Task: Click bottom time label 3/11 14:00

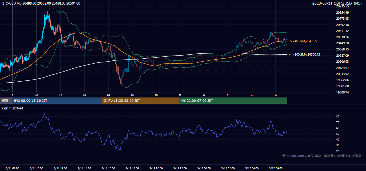Action: (x=84, y=168)
